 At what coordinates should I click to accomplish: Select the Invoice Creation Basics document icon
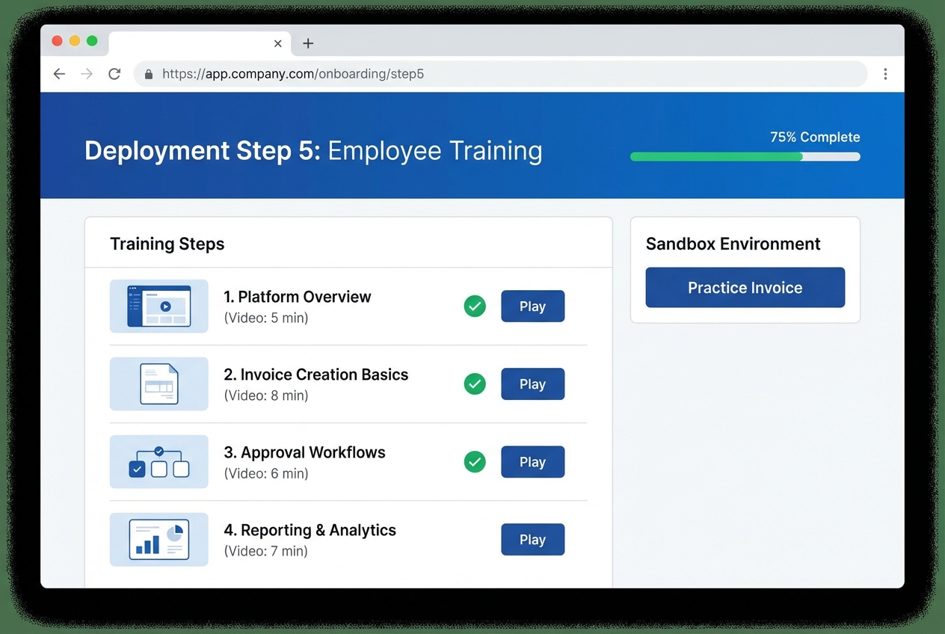tap(158, 384)
